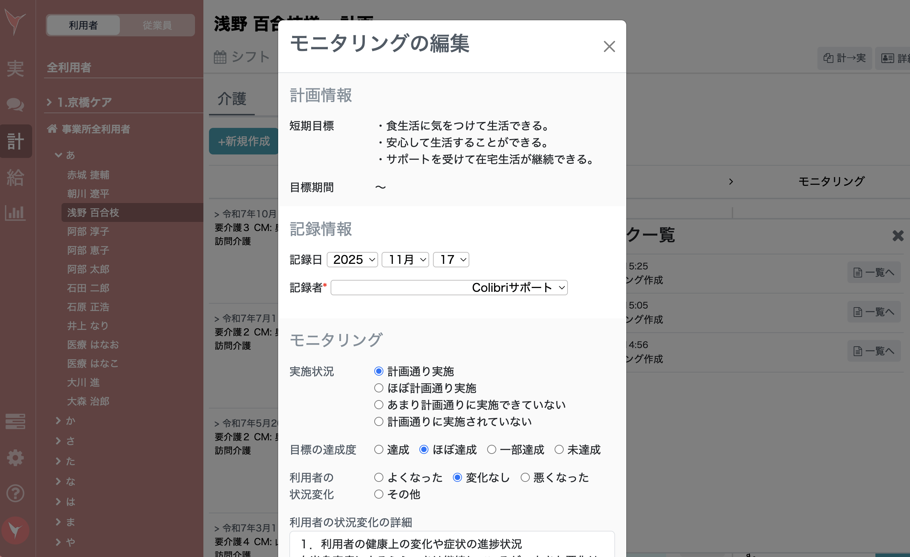This screenshot has height=557, width=910.
Task: Expand the 1.京橋ケア tree item
Action: pos(84,102)
